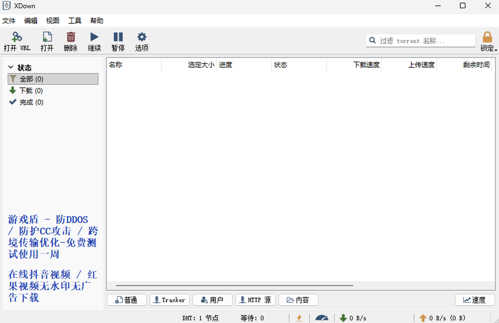Click the 锁定 padlock icon
The image size is (499, 323).
pyautogui.click(x=487, y=37)
